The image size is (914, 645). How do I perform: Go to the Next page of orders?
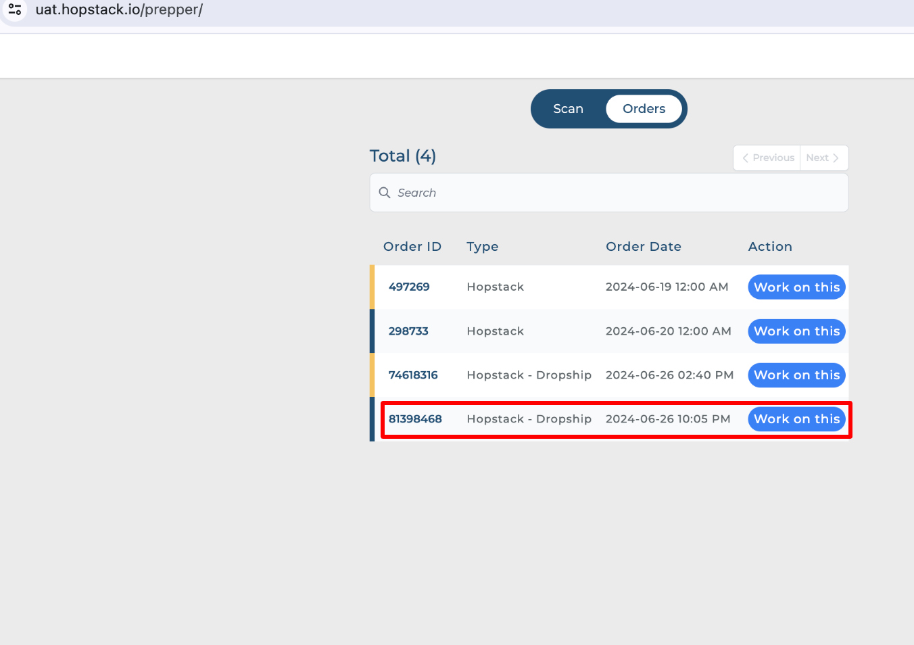pyautogui.click(x=823, y=158)
